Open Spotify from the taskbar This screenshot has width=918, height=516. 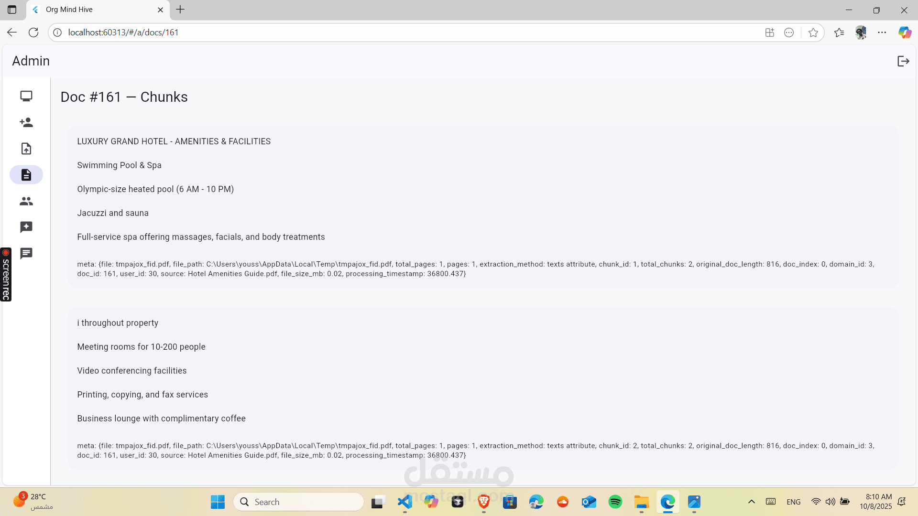pos(615,502)
